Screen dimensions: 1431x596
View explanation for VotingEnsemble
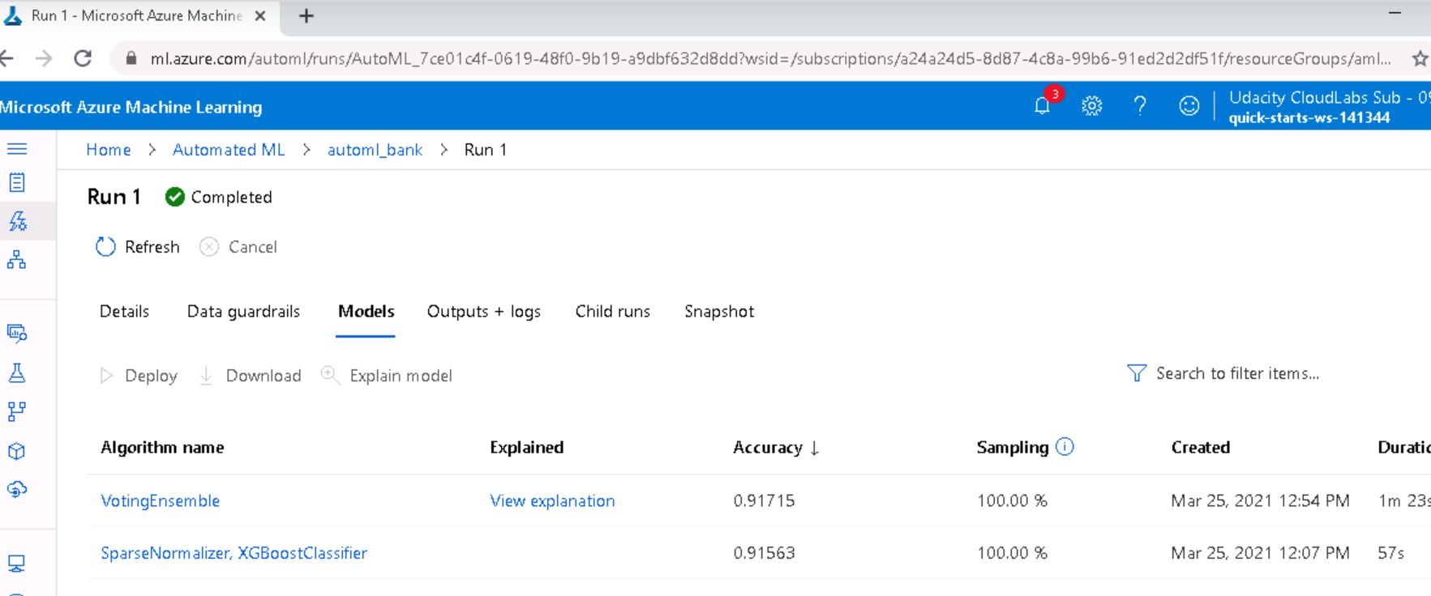tap(552, 501)
